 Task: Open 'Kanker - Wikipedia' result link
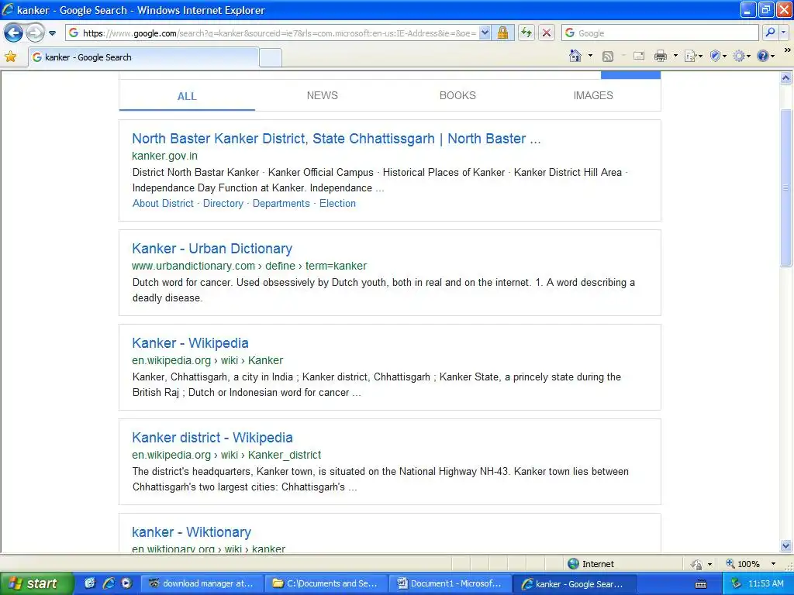coord(191,343)
